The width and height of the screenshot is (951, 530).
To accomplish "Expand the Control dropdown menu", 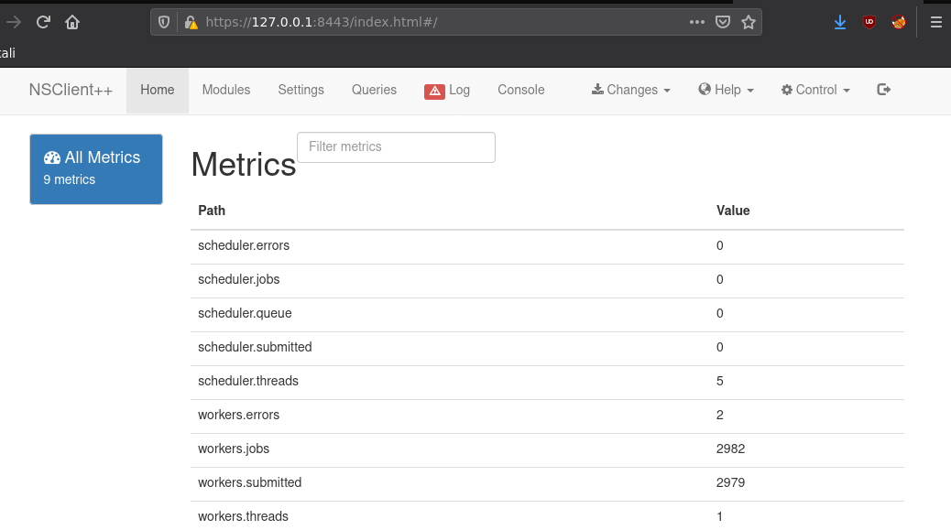I will tap(815, 90).
